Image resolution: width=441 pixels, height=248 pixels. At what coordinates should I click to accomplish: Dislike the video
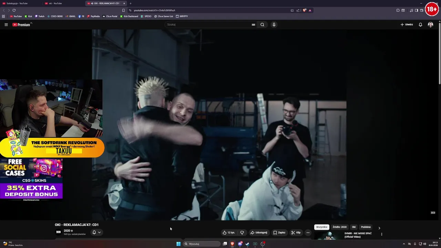[x=242, y=232]
